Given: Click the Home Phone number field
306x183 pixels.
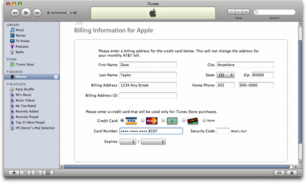Looking at the screenshot, I should pyautogui.click(x=256, y=85).
